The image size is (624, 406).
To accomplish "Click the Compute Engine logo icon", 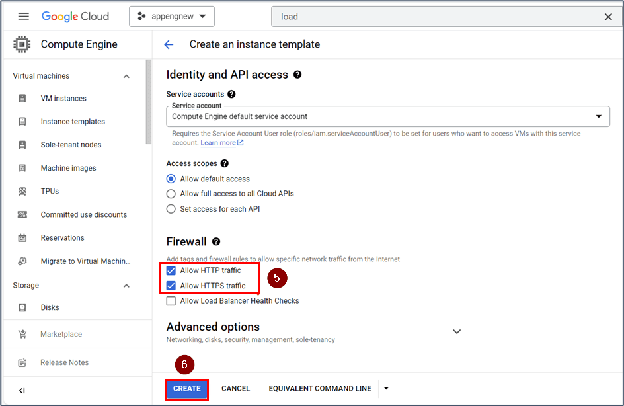I will [x=22, y=44].
